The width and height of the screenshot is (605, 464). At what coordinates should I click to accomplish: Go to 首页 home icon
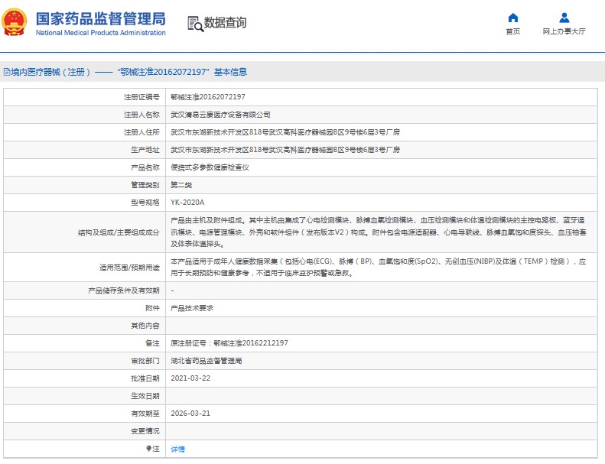point(512,18)
